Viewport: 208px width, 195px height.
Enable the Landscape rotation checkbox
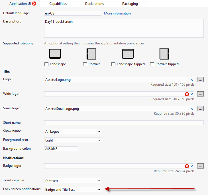(46, 64)
